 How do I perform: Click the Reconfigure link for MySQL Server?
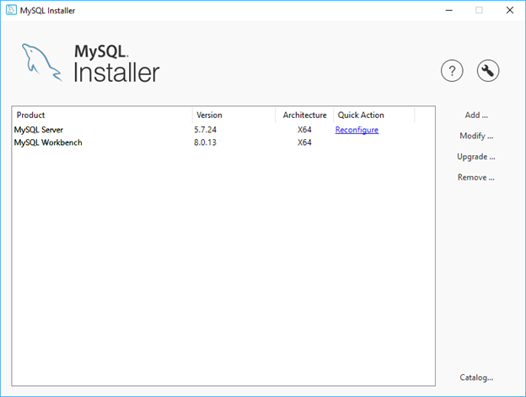(357, 130)
